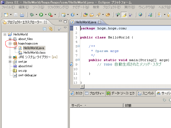Click the Debug bug icon

coord(32,15)
